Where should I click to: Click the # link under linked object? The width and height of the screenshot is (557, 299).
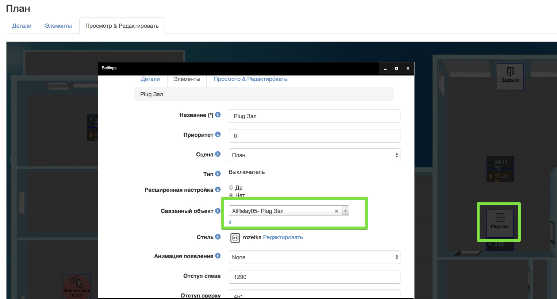tap(230, 222)
